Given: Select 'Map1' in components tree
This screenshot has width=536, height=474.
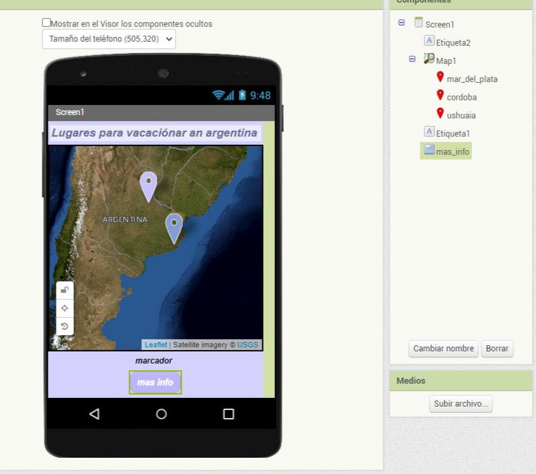Looking at the screenshot, I should 446,61.
